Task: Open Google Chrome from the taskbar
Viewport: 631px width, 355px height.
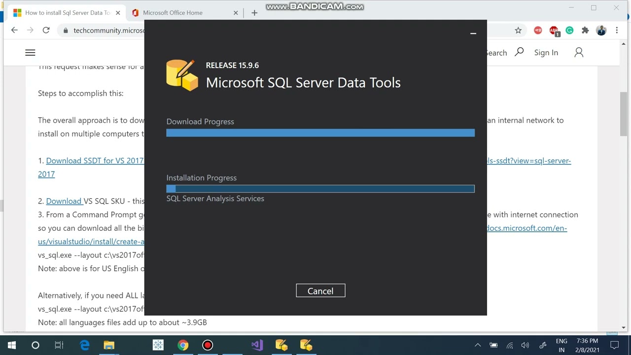Action: (183, 345)
